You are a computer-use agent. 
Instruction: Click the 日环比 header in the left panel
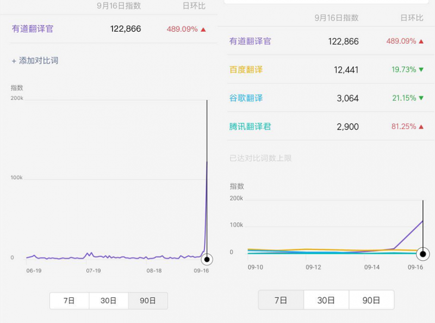click(x=194, y=6)
